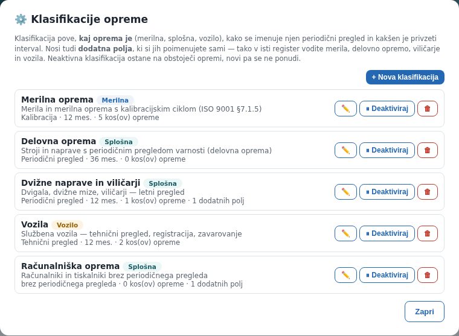459x336 pixels.
Task: Click 'Periodični pregled · 36 mes.' line
Action: (x=103, y=159)
